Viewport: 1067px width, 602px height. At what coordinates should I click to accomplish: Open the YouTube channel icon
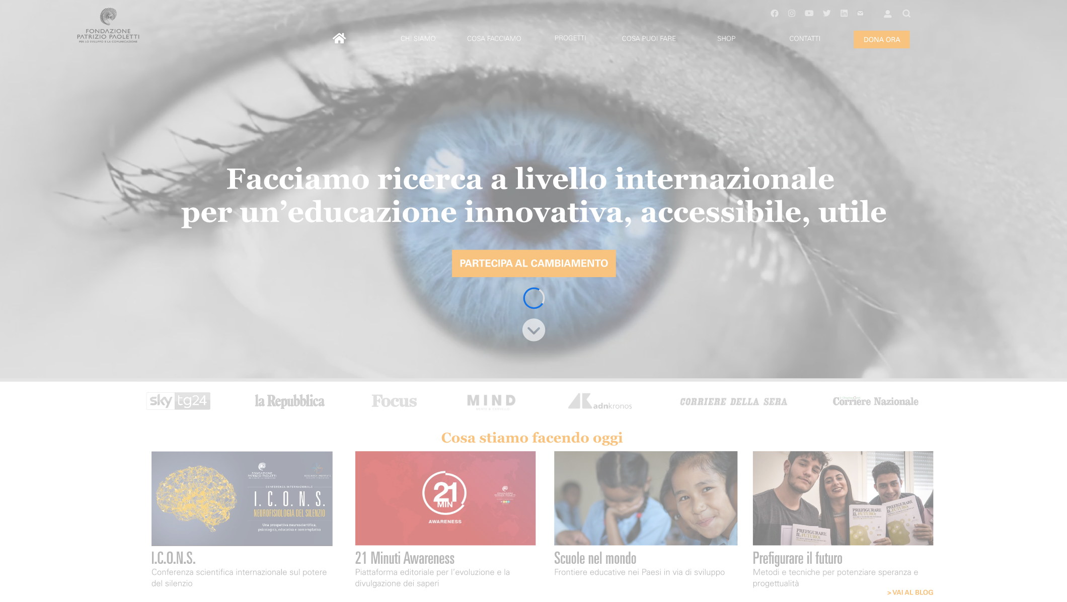[809, 14]
